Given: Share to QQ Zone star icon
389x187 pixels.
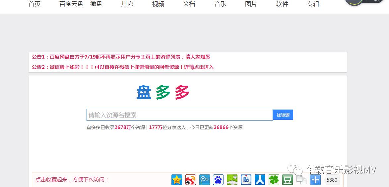Looking at the screenshot, I should 177,180.
